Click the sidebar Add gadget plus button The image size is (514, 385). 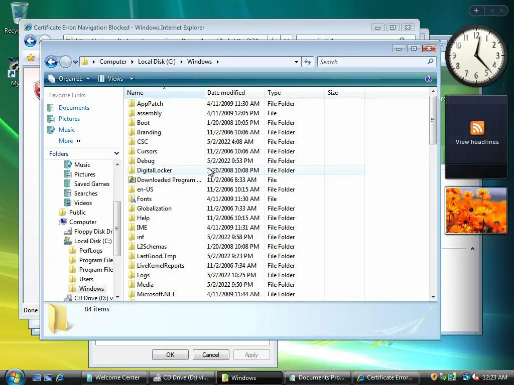click(476, 11)
